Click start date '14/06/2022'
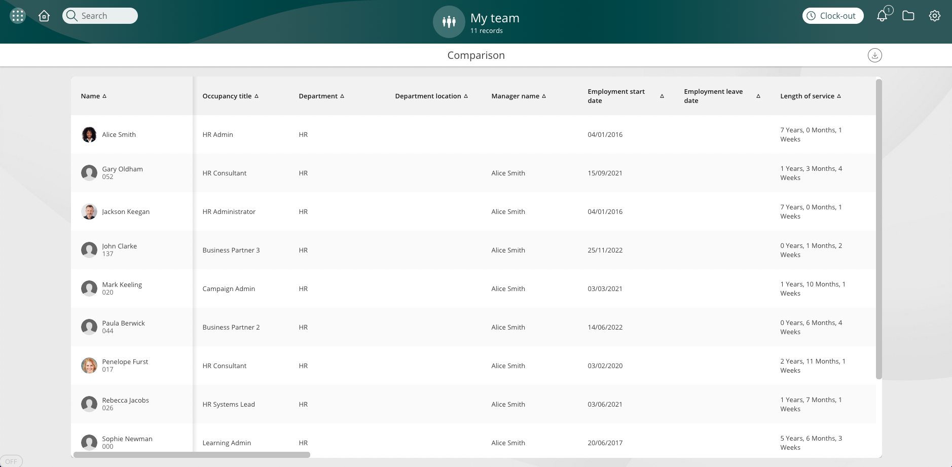 click(x=605, y=327)
